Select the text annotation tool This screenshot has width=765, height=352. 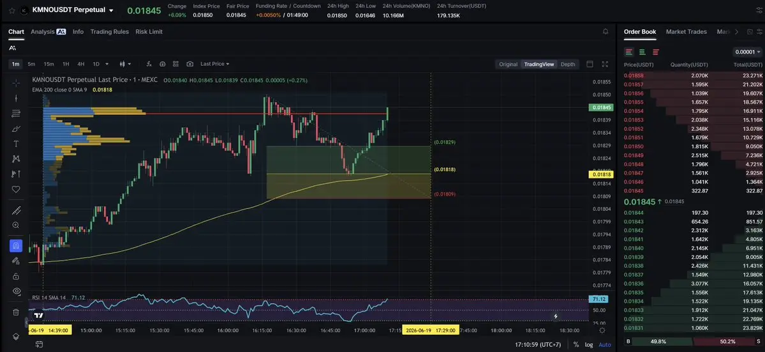(x=16, y=144)
